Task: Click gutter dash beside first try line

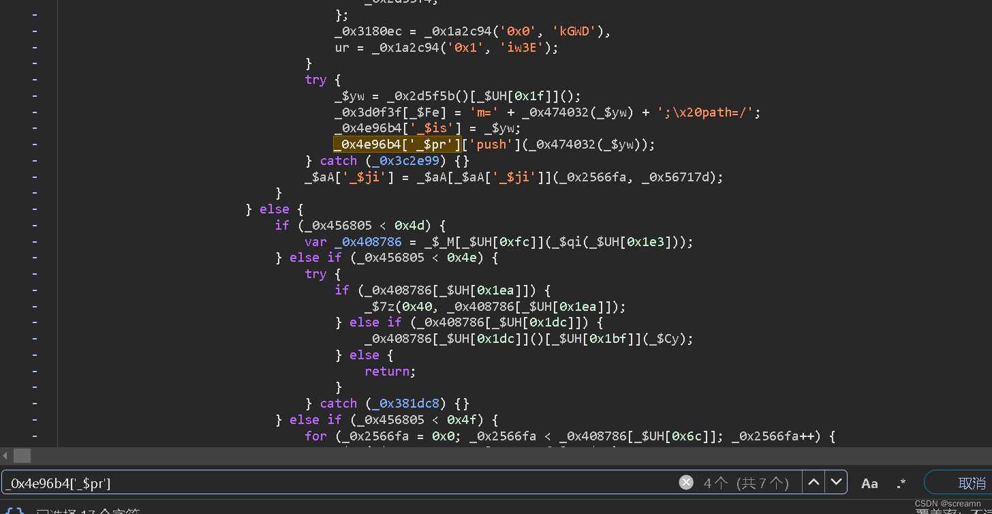Action: click(34, 80)
